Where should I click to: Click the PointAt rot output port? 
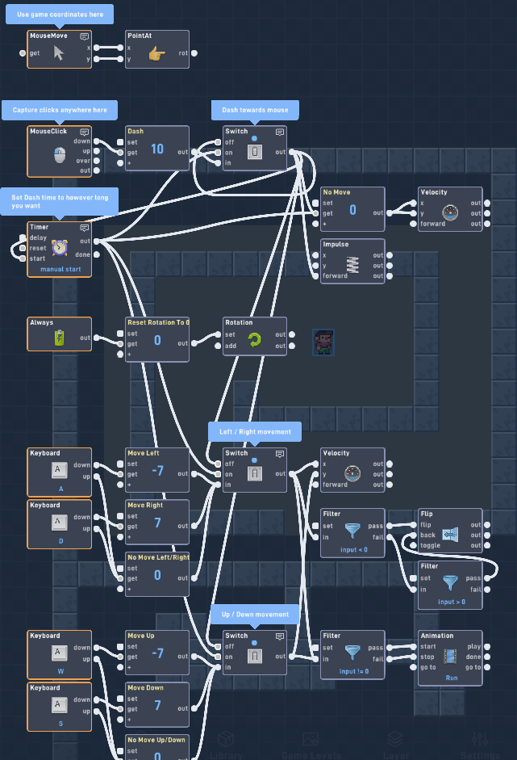tap(194, 53)
